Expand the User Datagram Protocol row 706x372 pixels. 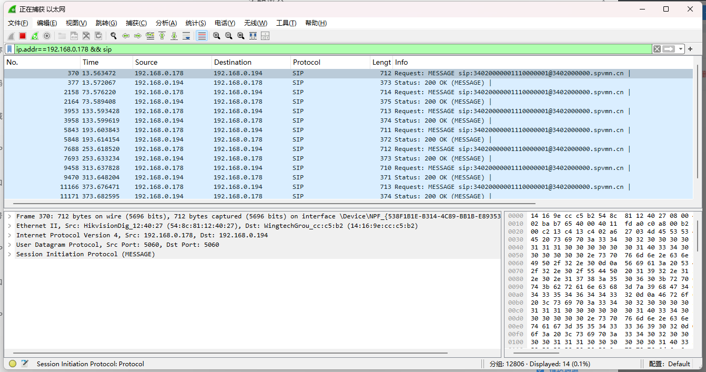click(9, 245)
